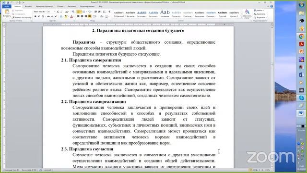Switch to the References (Ссылки) tab
Screen dimensions: 307x173
(60, 6)
